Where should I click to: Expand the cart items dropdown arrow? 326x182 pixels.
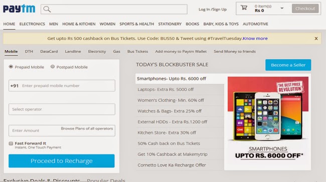tap(282, 8)
